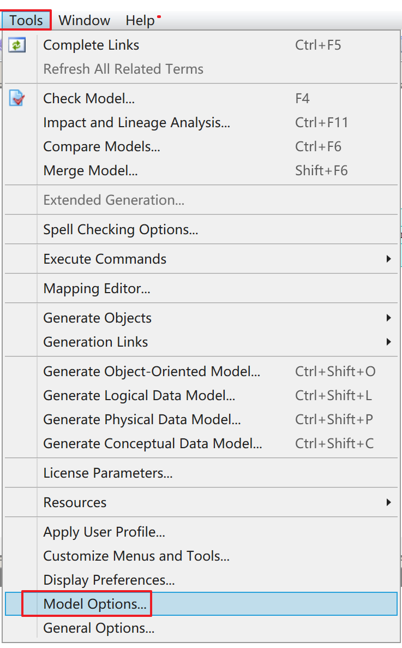The height and width of the screenshot is (648, 402).
Task: Open the Window menu
Action: point(84,21)
